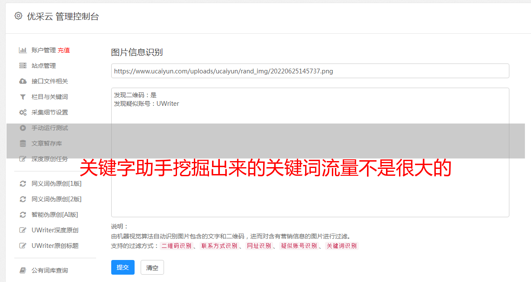
Task: Click inside the recognition result text area
Action: (x=310, y=152)
